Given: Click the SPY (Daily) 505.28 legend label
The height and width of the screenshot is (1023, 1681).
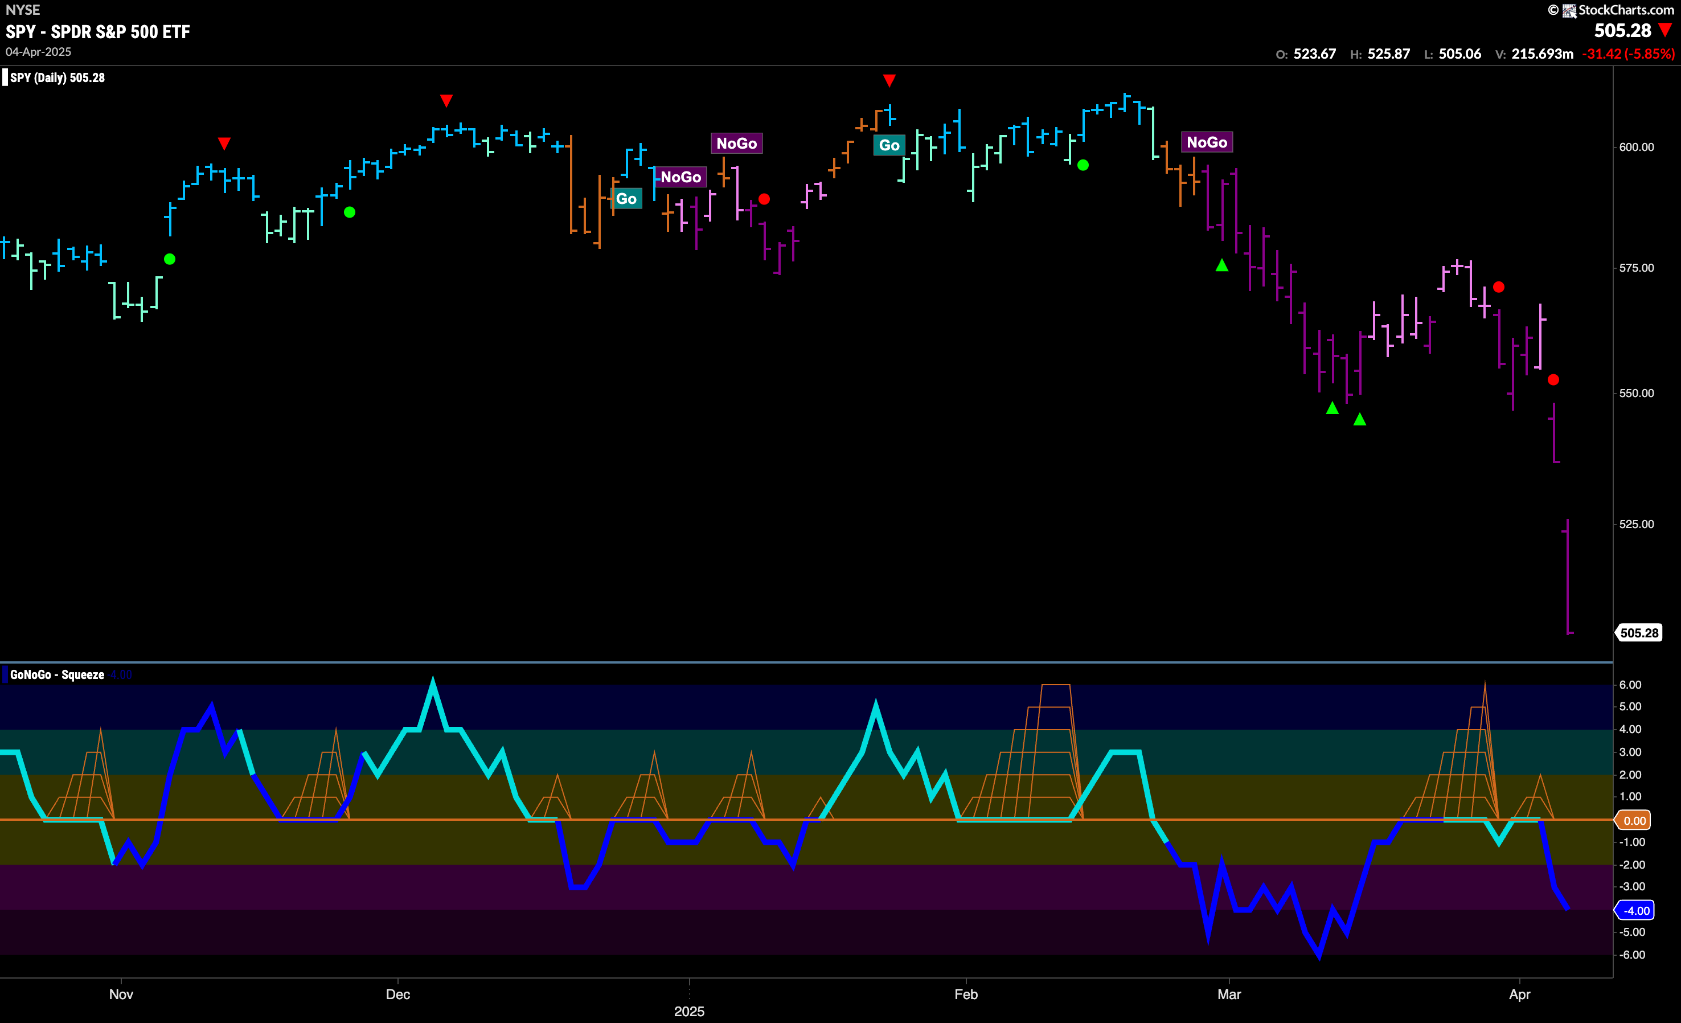Looking at the screenshot, I should pyautogui.click(x=58, y=78).
